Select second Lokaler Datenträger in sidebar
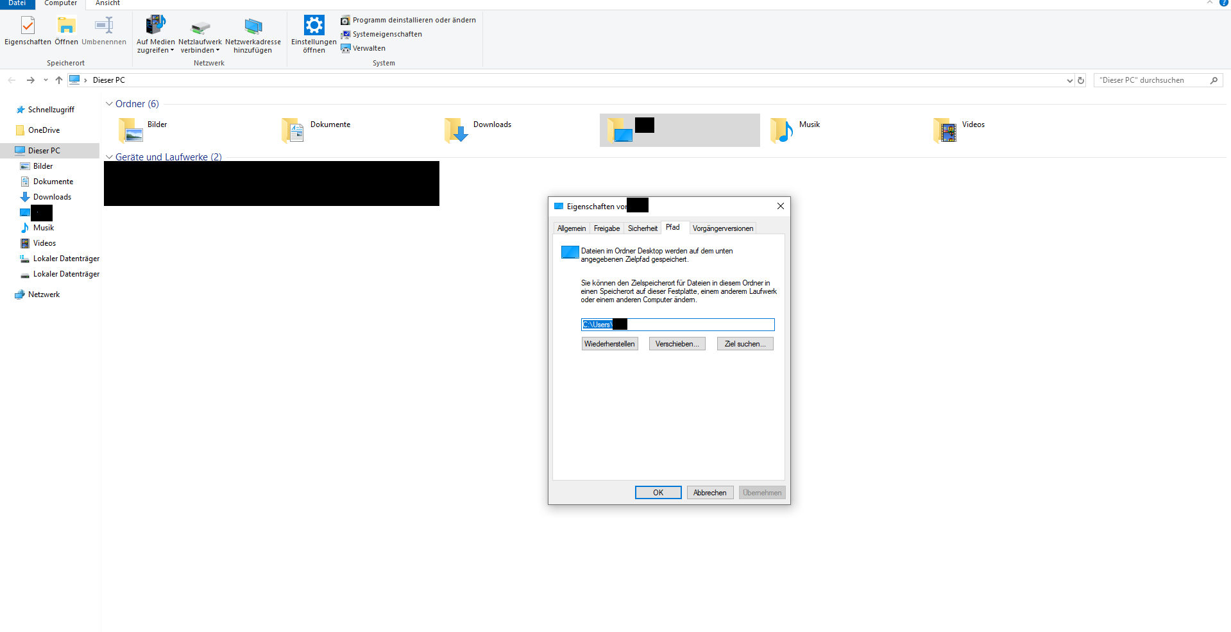1231x632 pixels. (60, 274)
